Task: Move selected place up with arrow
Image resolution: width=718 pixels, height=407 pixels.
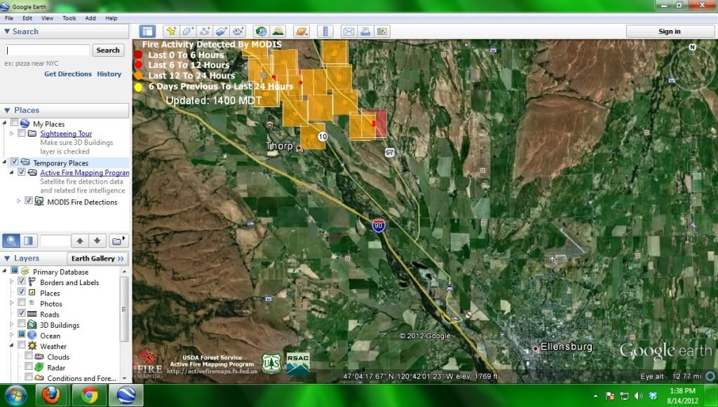Action: click(x=80, y=240)
